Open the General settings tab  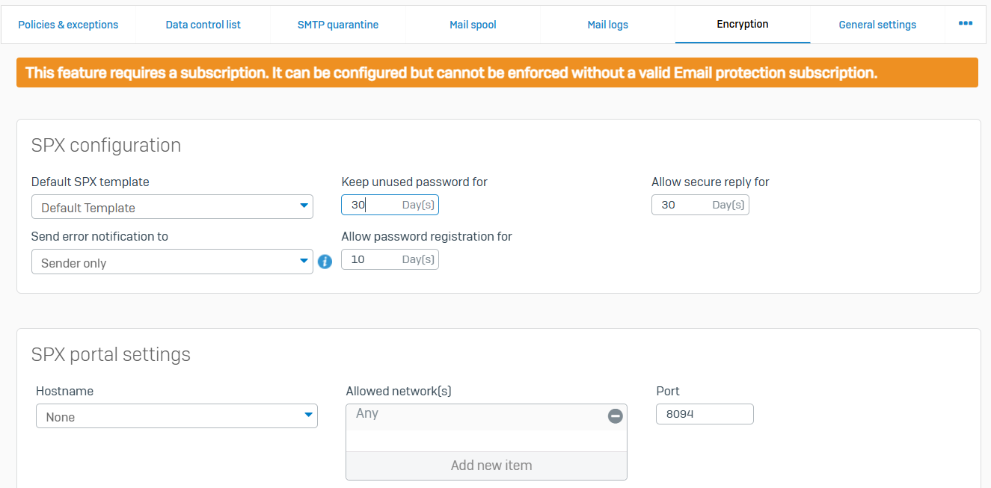(877, 25)
